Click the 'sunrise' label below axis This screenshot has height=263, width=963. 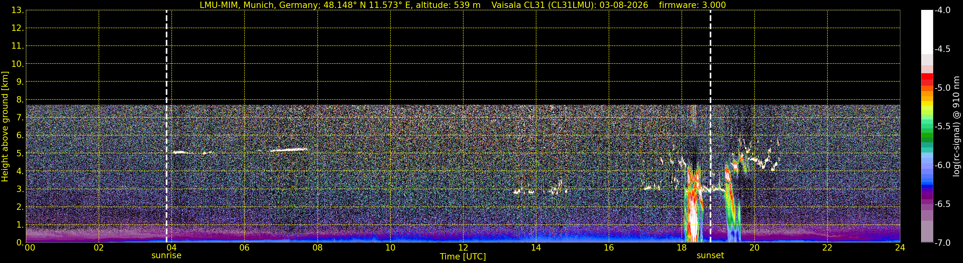(166, 256)
